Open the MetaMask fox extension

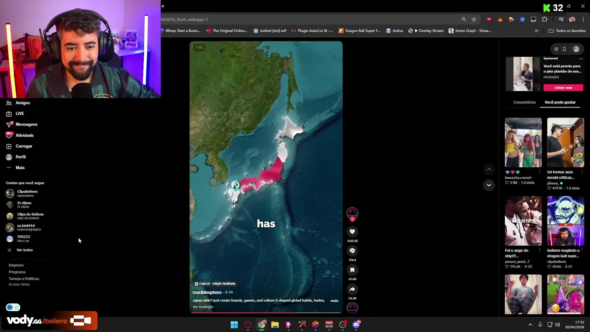click(500, 19)
